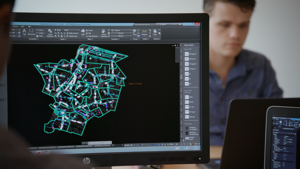Click the Trim modify button

tap(13, 30)
